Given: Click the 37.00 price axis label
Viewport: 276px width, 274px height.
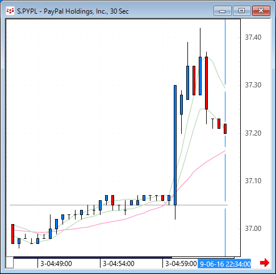Looking at the screenshot, I should click(x=253, y=229).
